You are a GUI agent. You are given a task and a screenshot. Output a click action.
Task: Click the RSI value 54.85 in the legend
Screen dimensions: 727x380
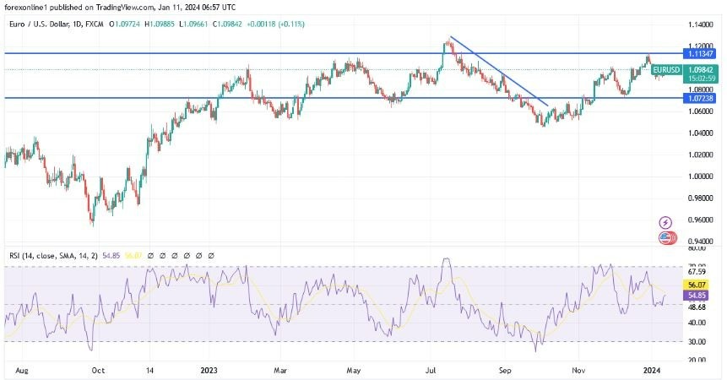pyautogui.click(x=111, y=255)
